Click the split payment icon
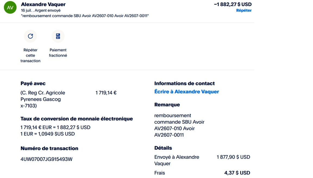The width and height of the screenshot is (313, 178). click(x=58, y=36)
